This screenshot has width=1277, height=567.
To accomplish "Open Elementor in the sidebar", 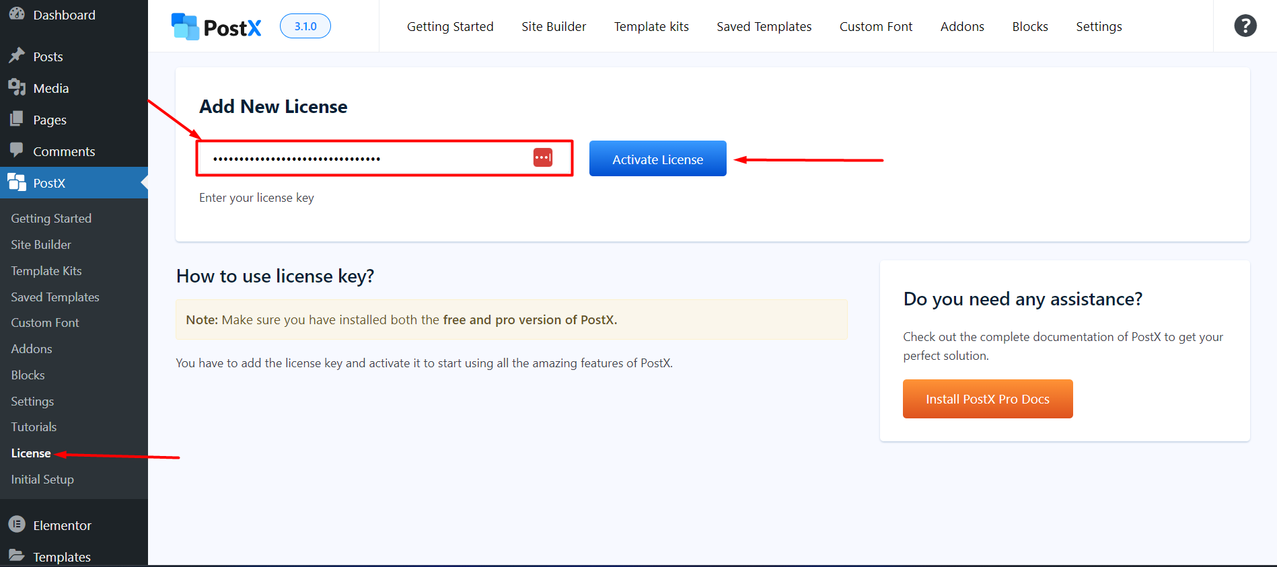I will pyautogui.click(x=74, y=525).
